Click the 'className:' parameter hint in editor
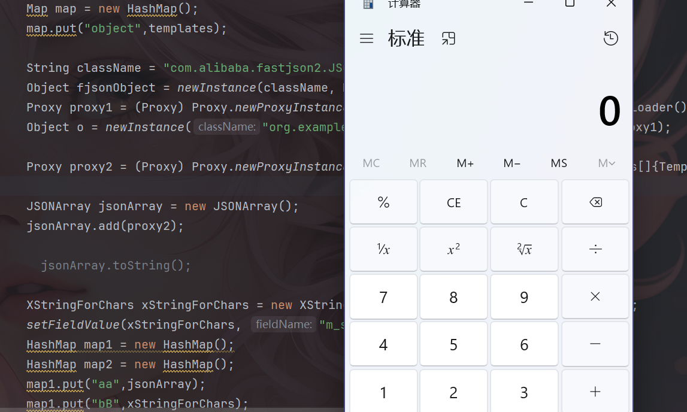Screen dimensions: 687x412 [x=226, y=127]
